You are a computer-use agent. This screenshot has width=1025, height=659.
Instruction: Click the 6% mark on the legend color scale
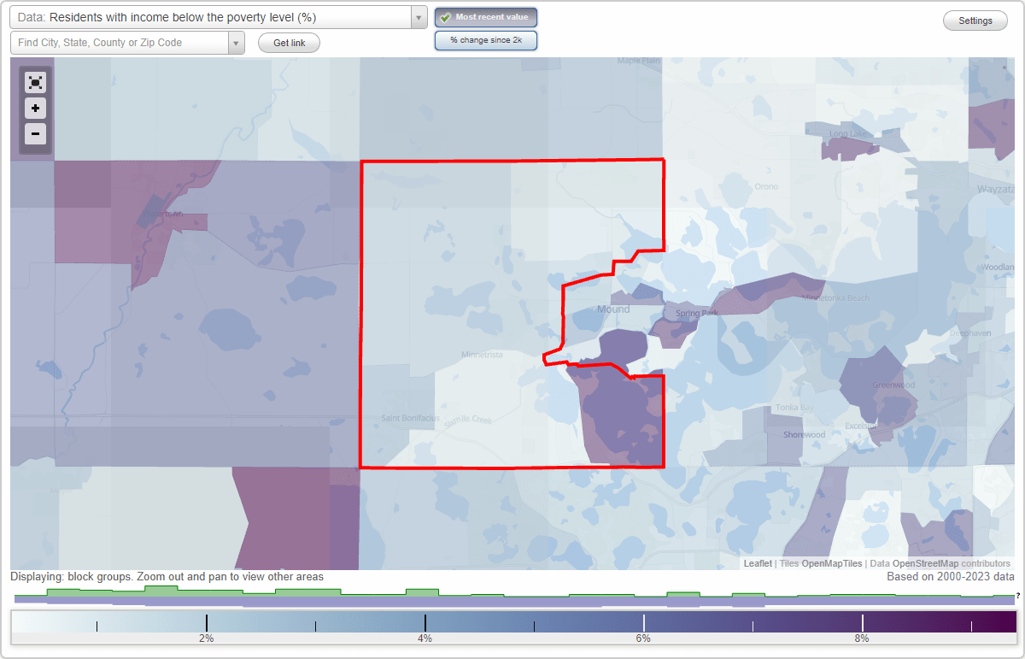643,624
